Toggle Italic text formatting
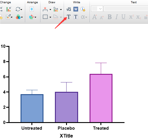This screenshot has width=148, height=138. [x=117, y=17]
